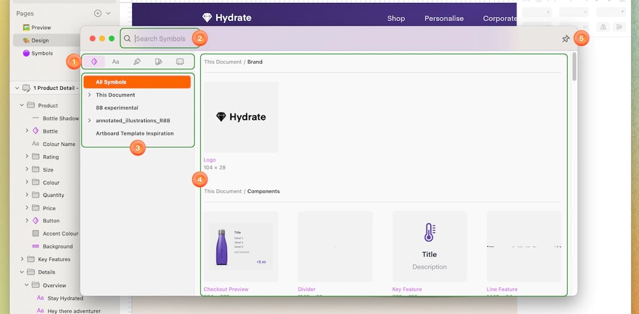Screen dimensions: 639x314
Task: Open Artboard Template Inspiration library
Action: [135, 133]
